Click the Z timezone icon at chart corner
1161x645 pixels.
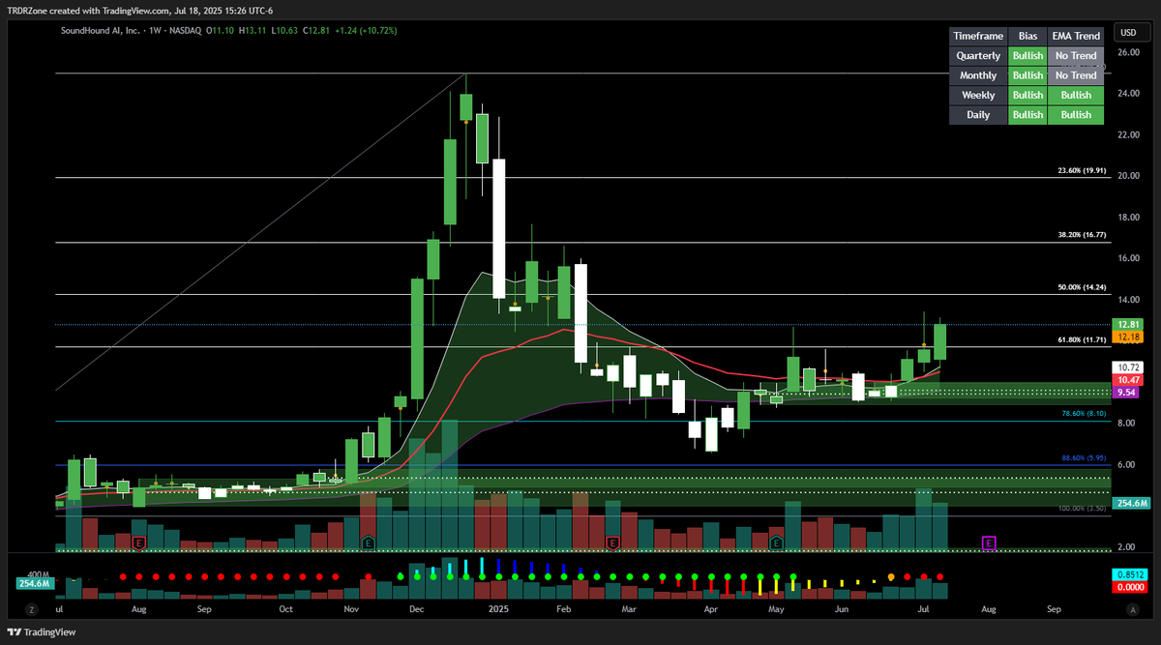32,610
